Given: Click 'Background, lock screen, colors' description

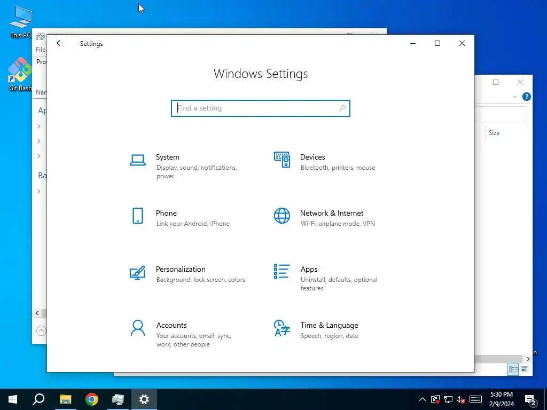Looking at the screenshot, I should point(201,280).
